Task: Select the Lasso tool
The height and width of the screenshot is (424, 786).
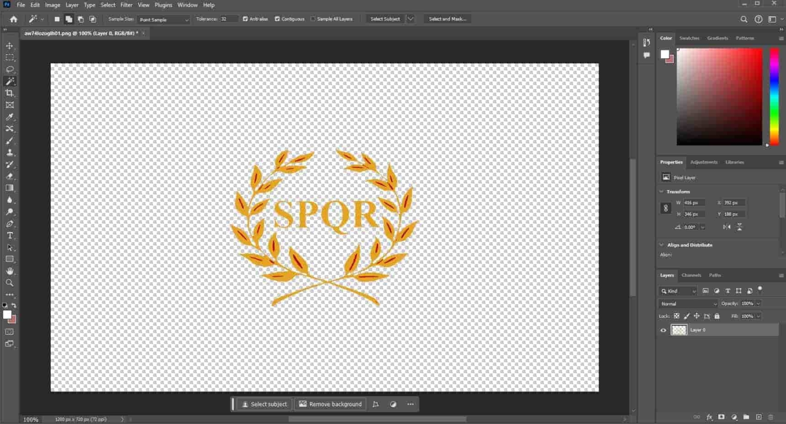Action: coord(10,69)
